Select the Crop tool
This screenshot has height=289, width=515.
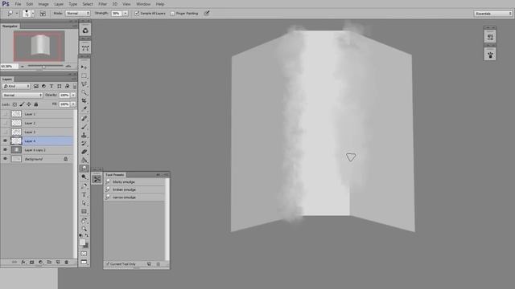[x=84, y=101]
